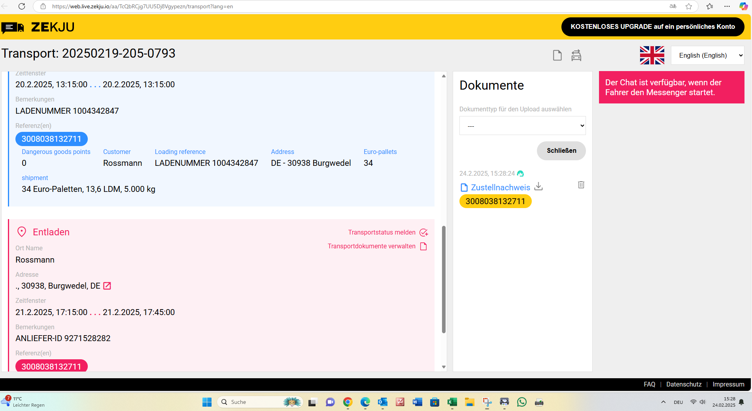The image size is (752, 411).
Task: Click the Transportstatus melden check icon
Action: click(423, 233)
